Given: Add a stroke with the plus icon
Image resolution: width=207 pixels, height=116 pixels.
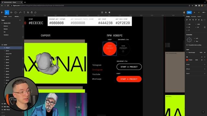Looking at the screenshot, I should (x=205, y=64).
